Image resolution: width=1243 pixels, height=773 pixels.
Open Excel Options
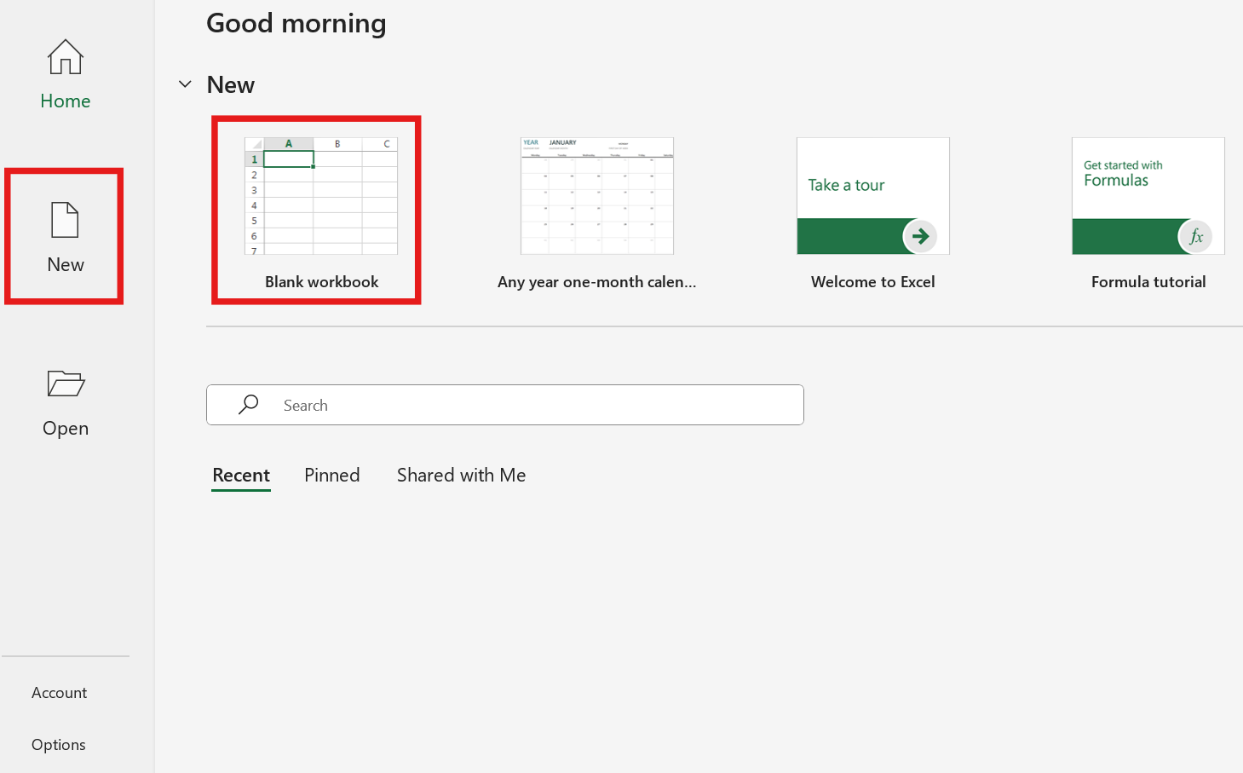(x=59, y=745)
